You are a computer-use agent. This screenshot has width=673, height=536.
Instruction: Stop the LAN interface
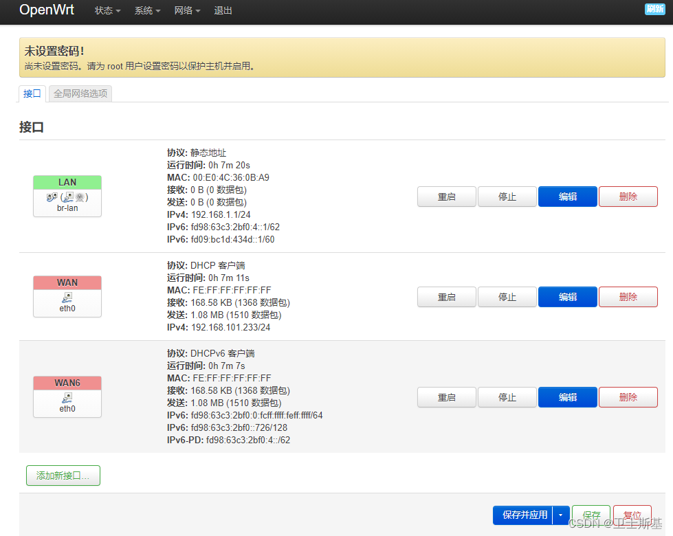(507, 197)
